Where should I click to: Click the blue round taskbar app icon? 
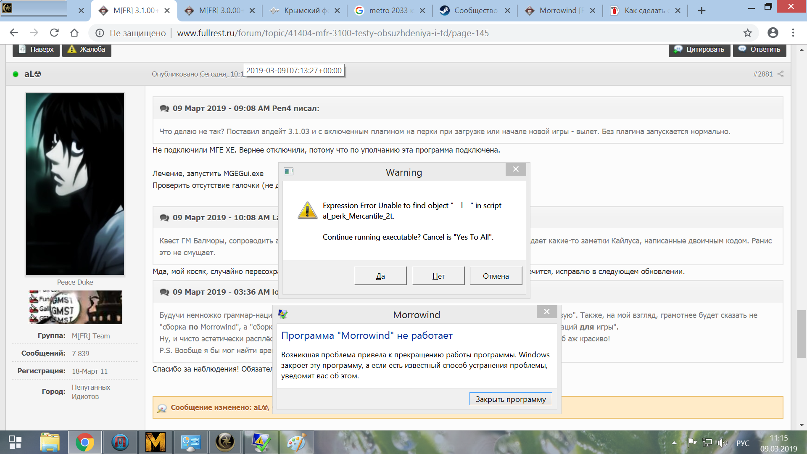click(120, 442)
